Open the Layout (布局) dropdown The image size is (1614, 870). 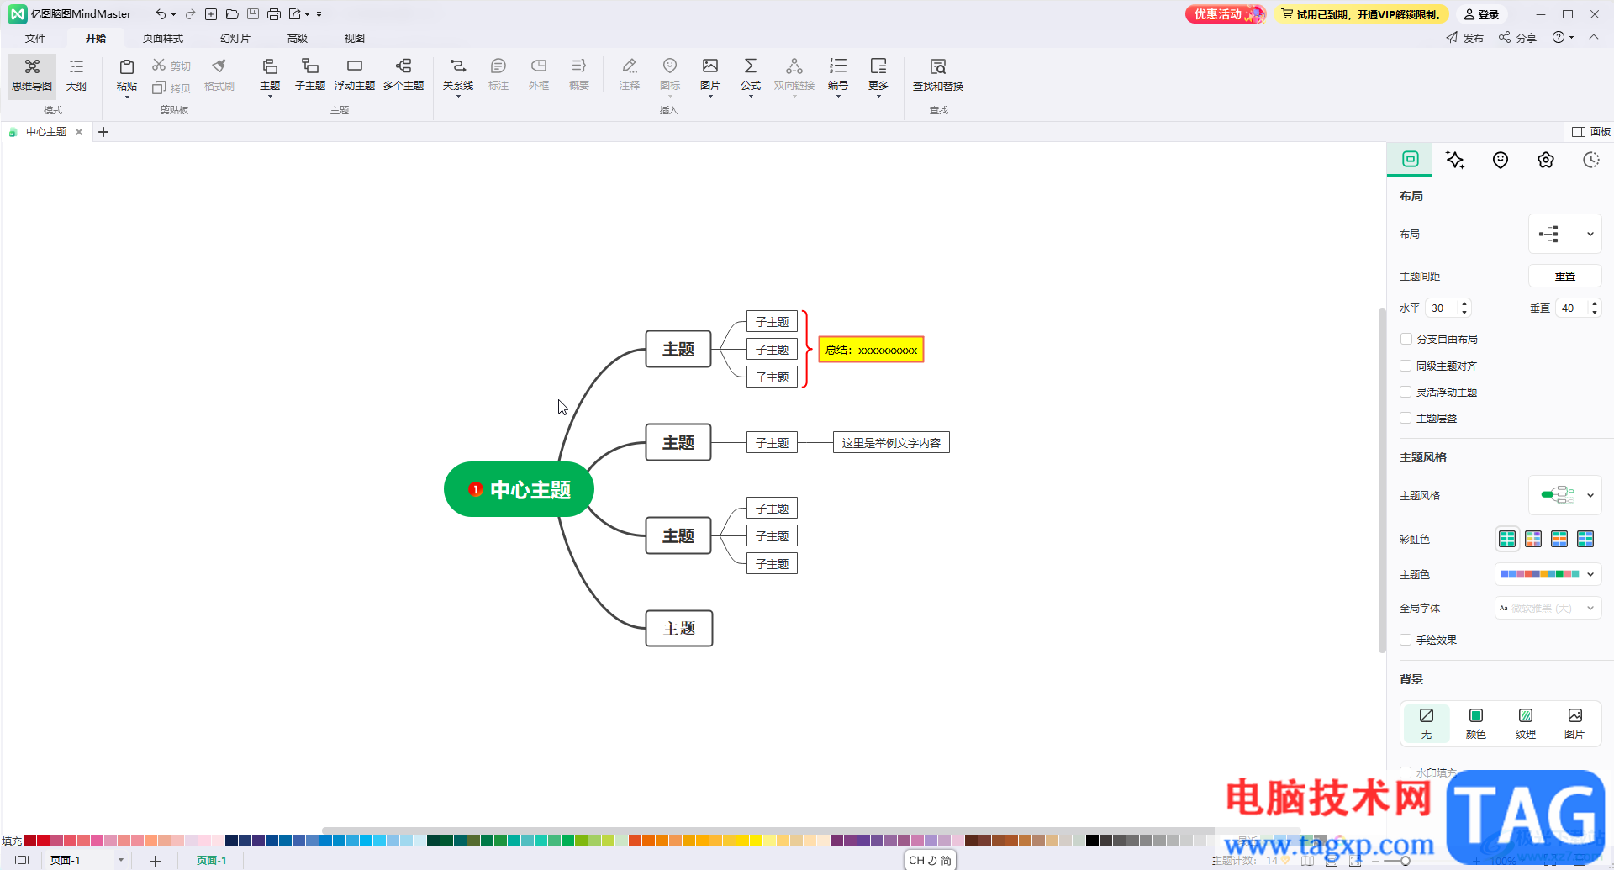pos(1564,235)
